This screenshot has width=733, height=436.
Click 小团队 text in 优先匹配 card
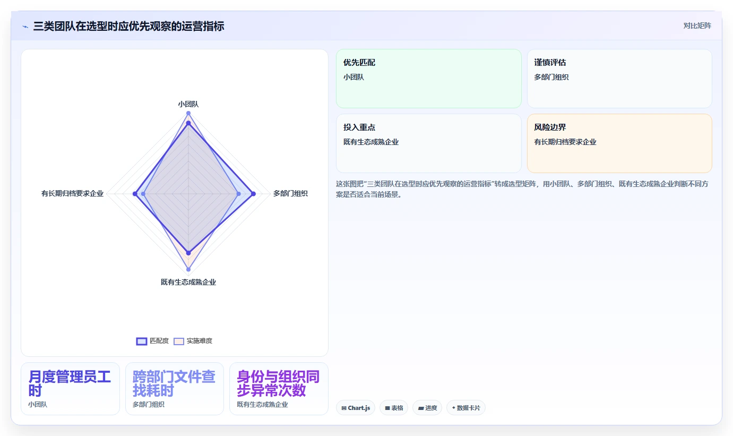(x=353, y=77)
